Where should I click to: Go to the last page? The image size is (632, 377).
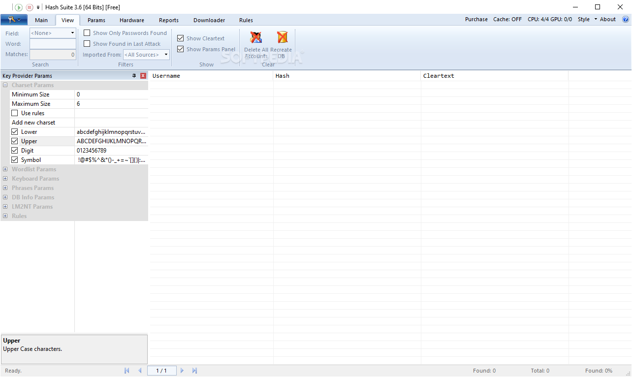click(194, 371)
